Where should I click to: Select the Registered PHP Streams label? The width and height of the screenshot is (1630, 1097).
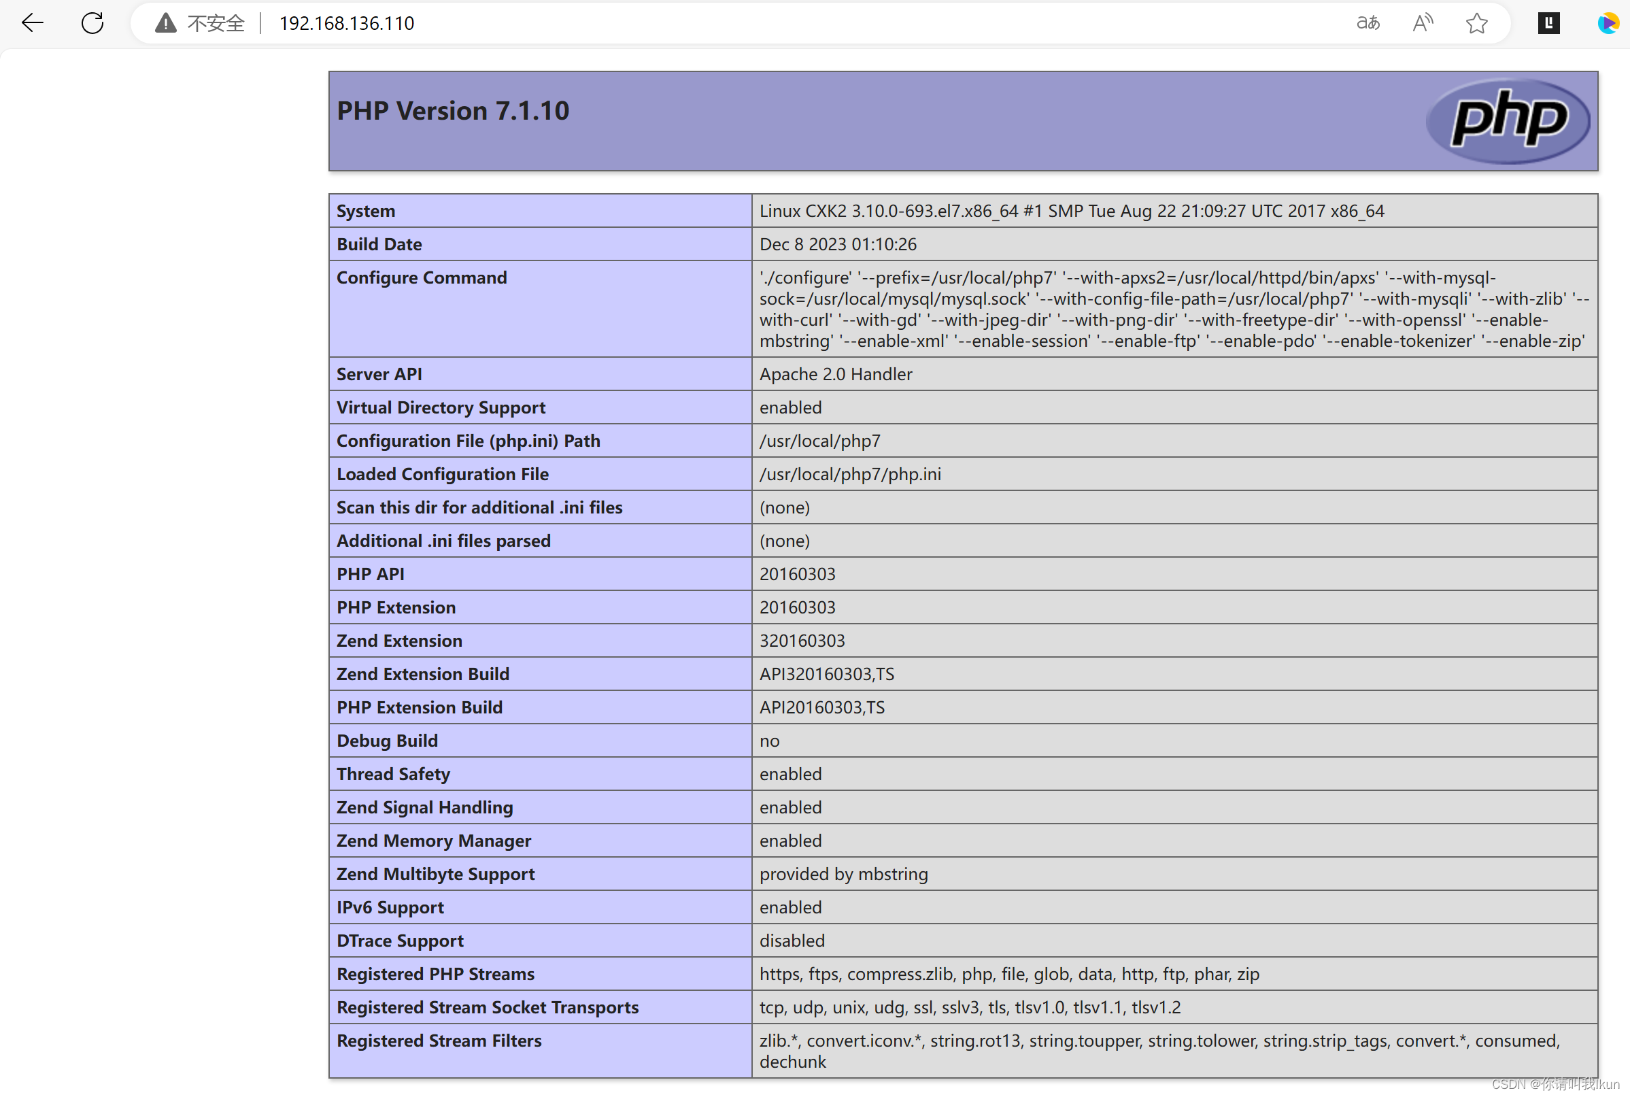coord(435,974)
